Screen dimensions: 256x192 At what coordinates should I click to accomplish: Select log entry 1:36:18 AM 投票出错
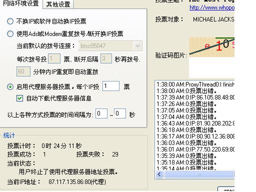click(x=186, y=130)
